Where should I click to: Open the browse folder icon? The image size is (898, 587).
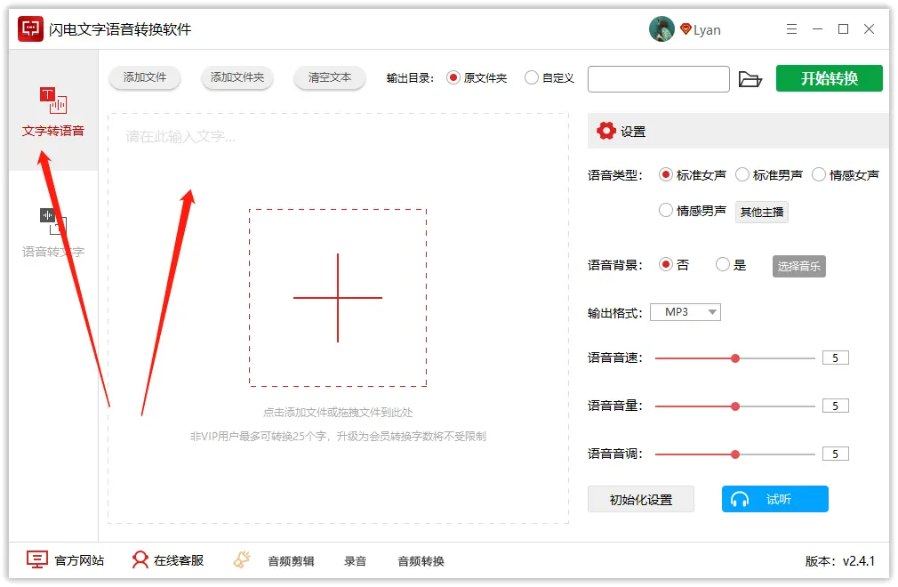click(750, 79)
